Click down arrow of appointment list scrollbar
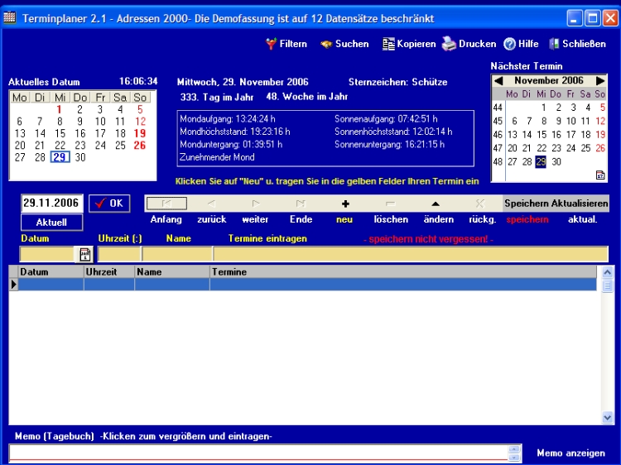The height and width of the screenshot is (465, 621). pos(608,418)
